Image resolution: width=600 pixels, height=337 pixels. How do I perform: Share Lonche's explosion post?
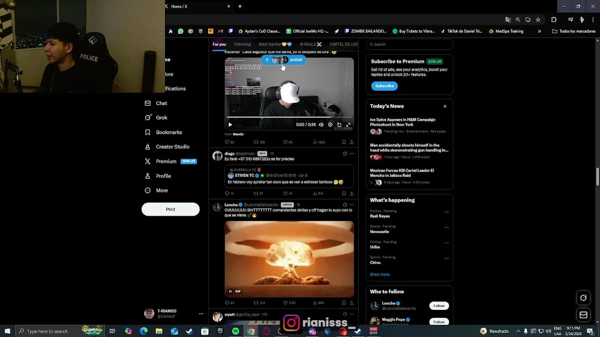[352, 303]
